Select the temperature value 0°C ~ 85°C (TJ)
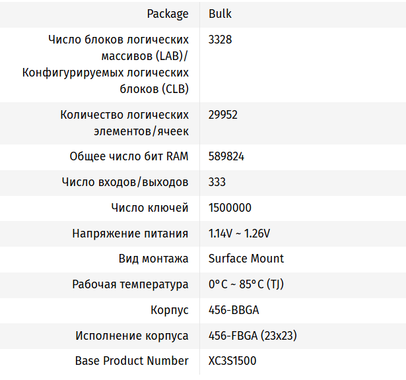Image resolution: width=406 pixels, height=380 pixels. 246,284
